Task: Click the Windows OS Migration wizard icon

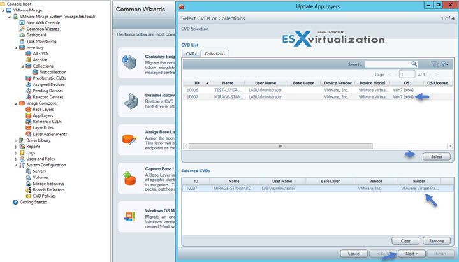Action: pyautogui.click(x=129, y=217)
